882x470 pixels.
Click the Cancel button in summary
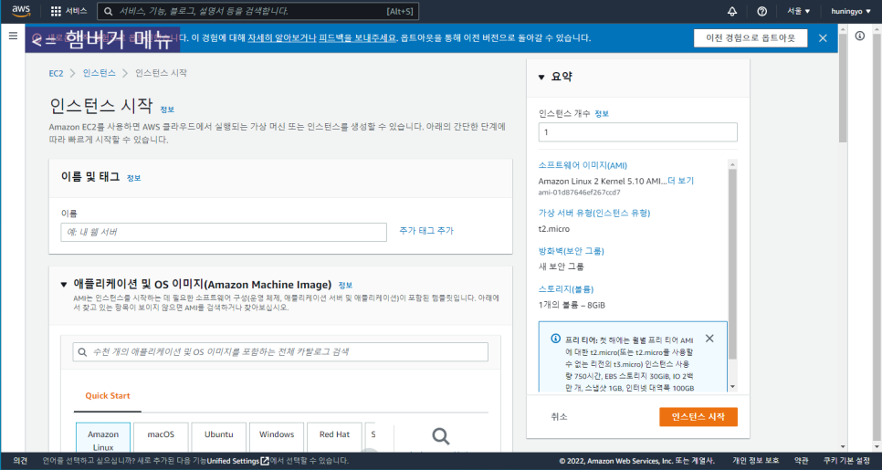559,416
